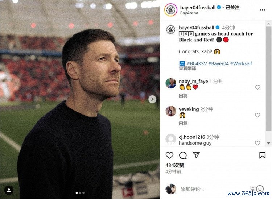Like veveking's comment

tap(257, 115)
